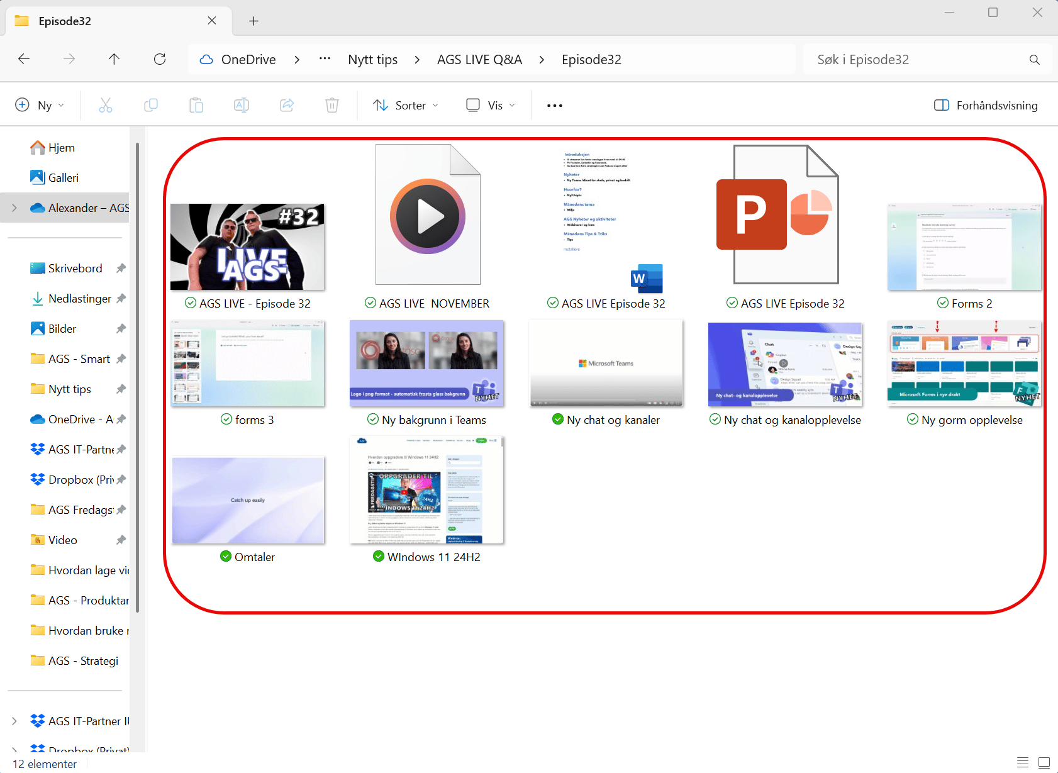Click OneDrive in the address bar
Screen dimensions: 1058x773
coord(248,60)
